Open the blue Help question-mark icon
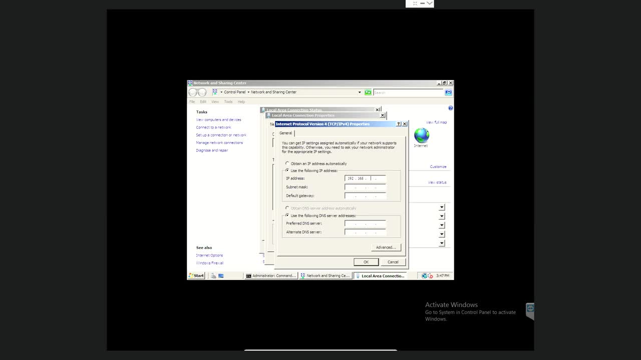This screenshot has width=641, height=360. [450, 108]
